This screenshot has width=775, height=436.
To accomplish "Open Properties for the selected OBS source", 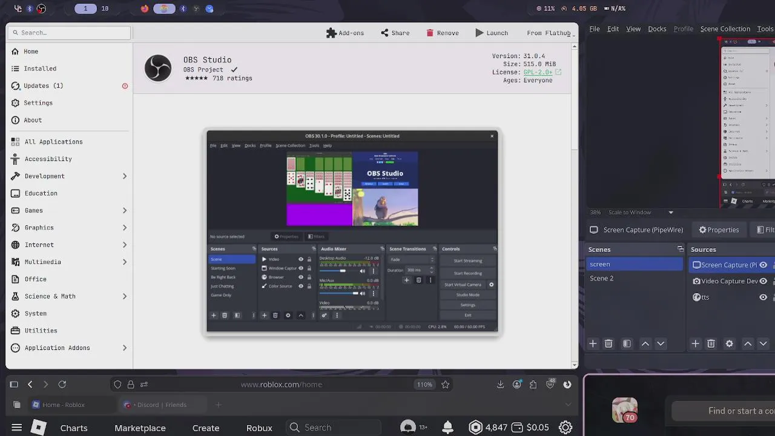I will [719, 230].
